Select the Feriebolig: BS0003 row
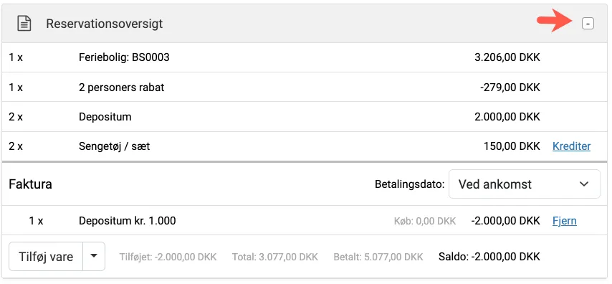Image resolution: width=612 pixels, height=284 pixels. coord(304,57)
